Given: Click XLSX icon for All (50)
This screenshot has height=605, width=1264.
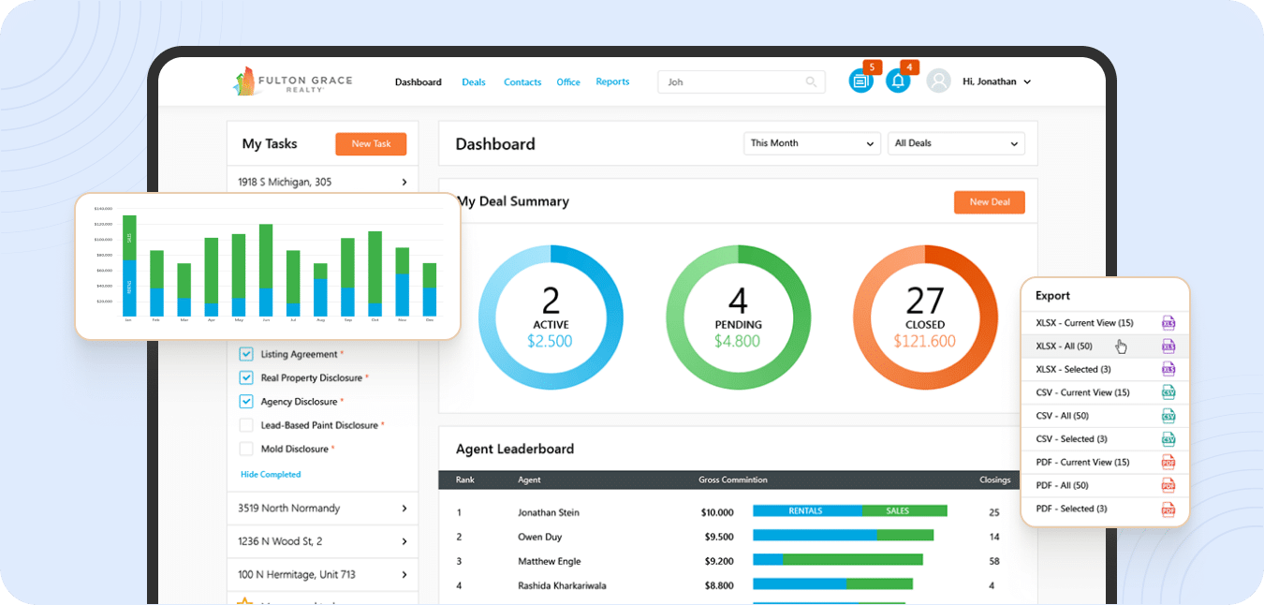Looking at the screenshot, I should [1168, 347].
